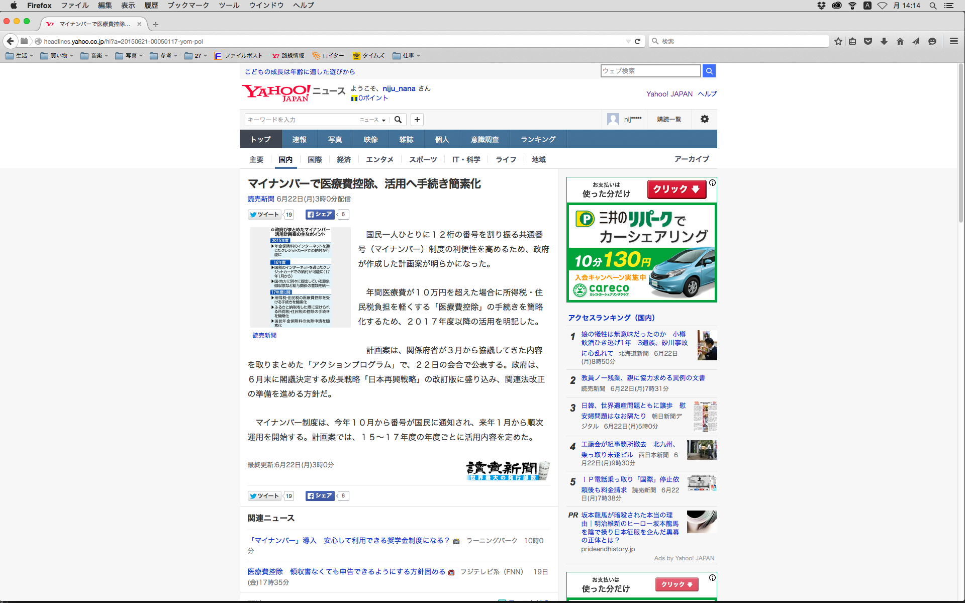Click the blue web search magnifier button
This screenshot has height=603, width=965.
[x=709, y=71]
